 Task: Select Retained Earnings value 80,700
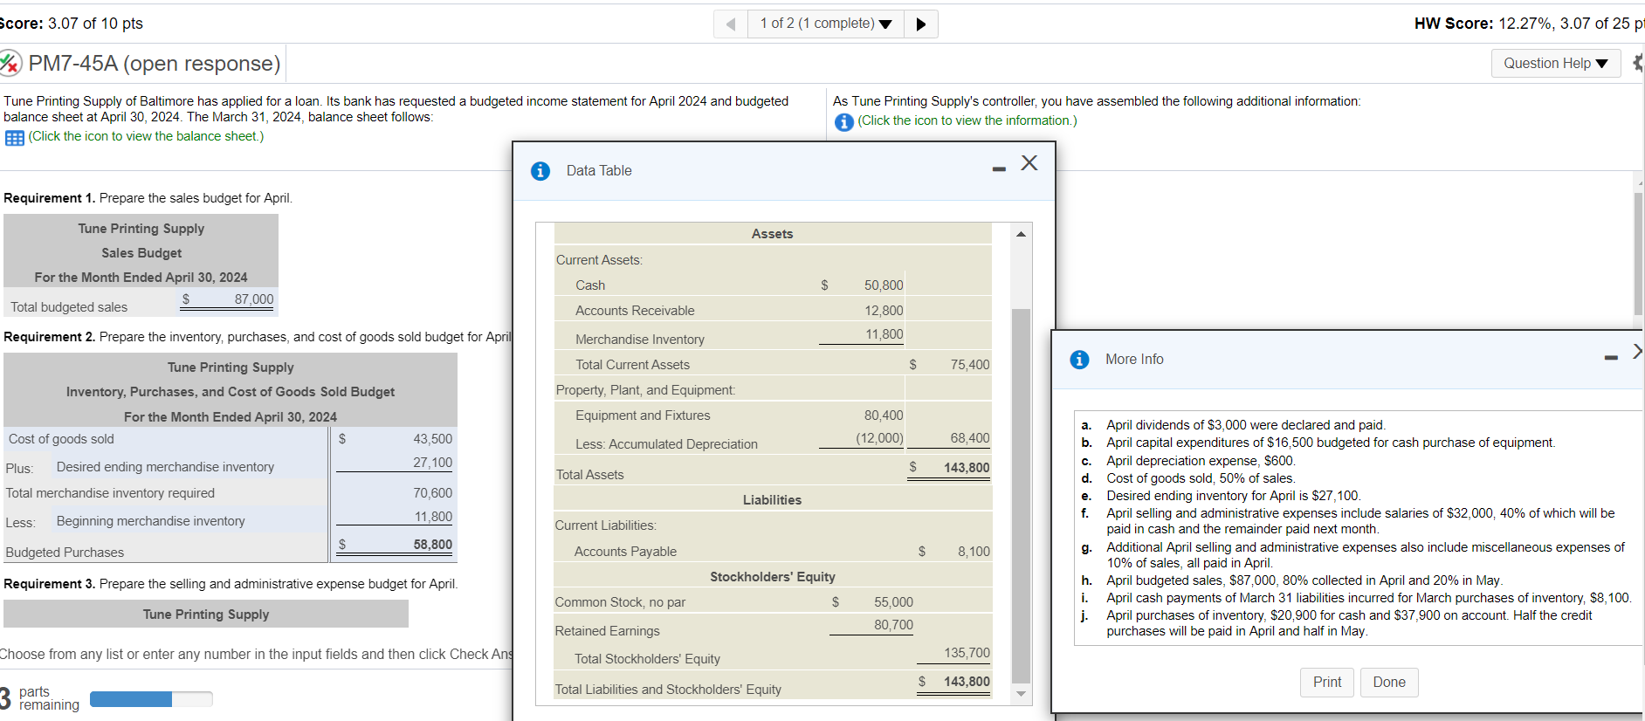(893, 626)
